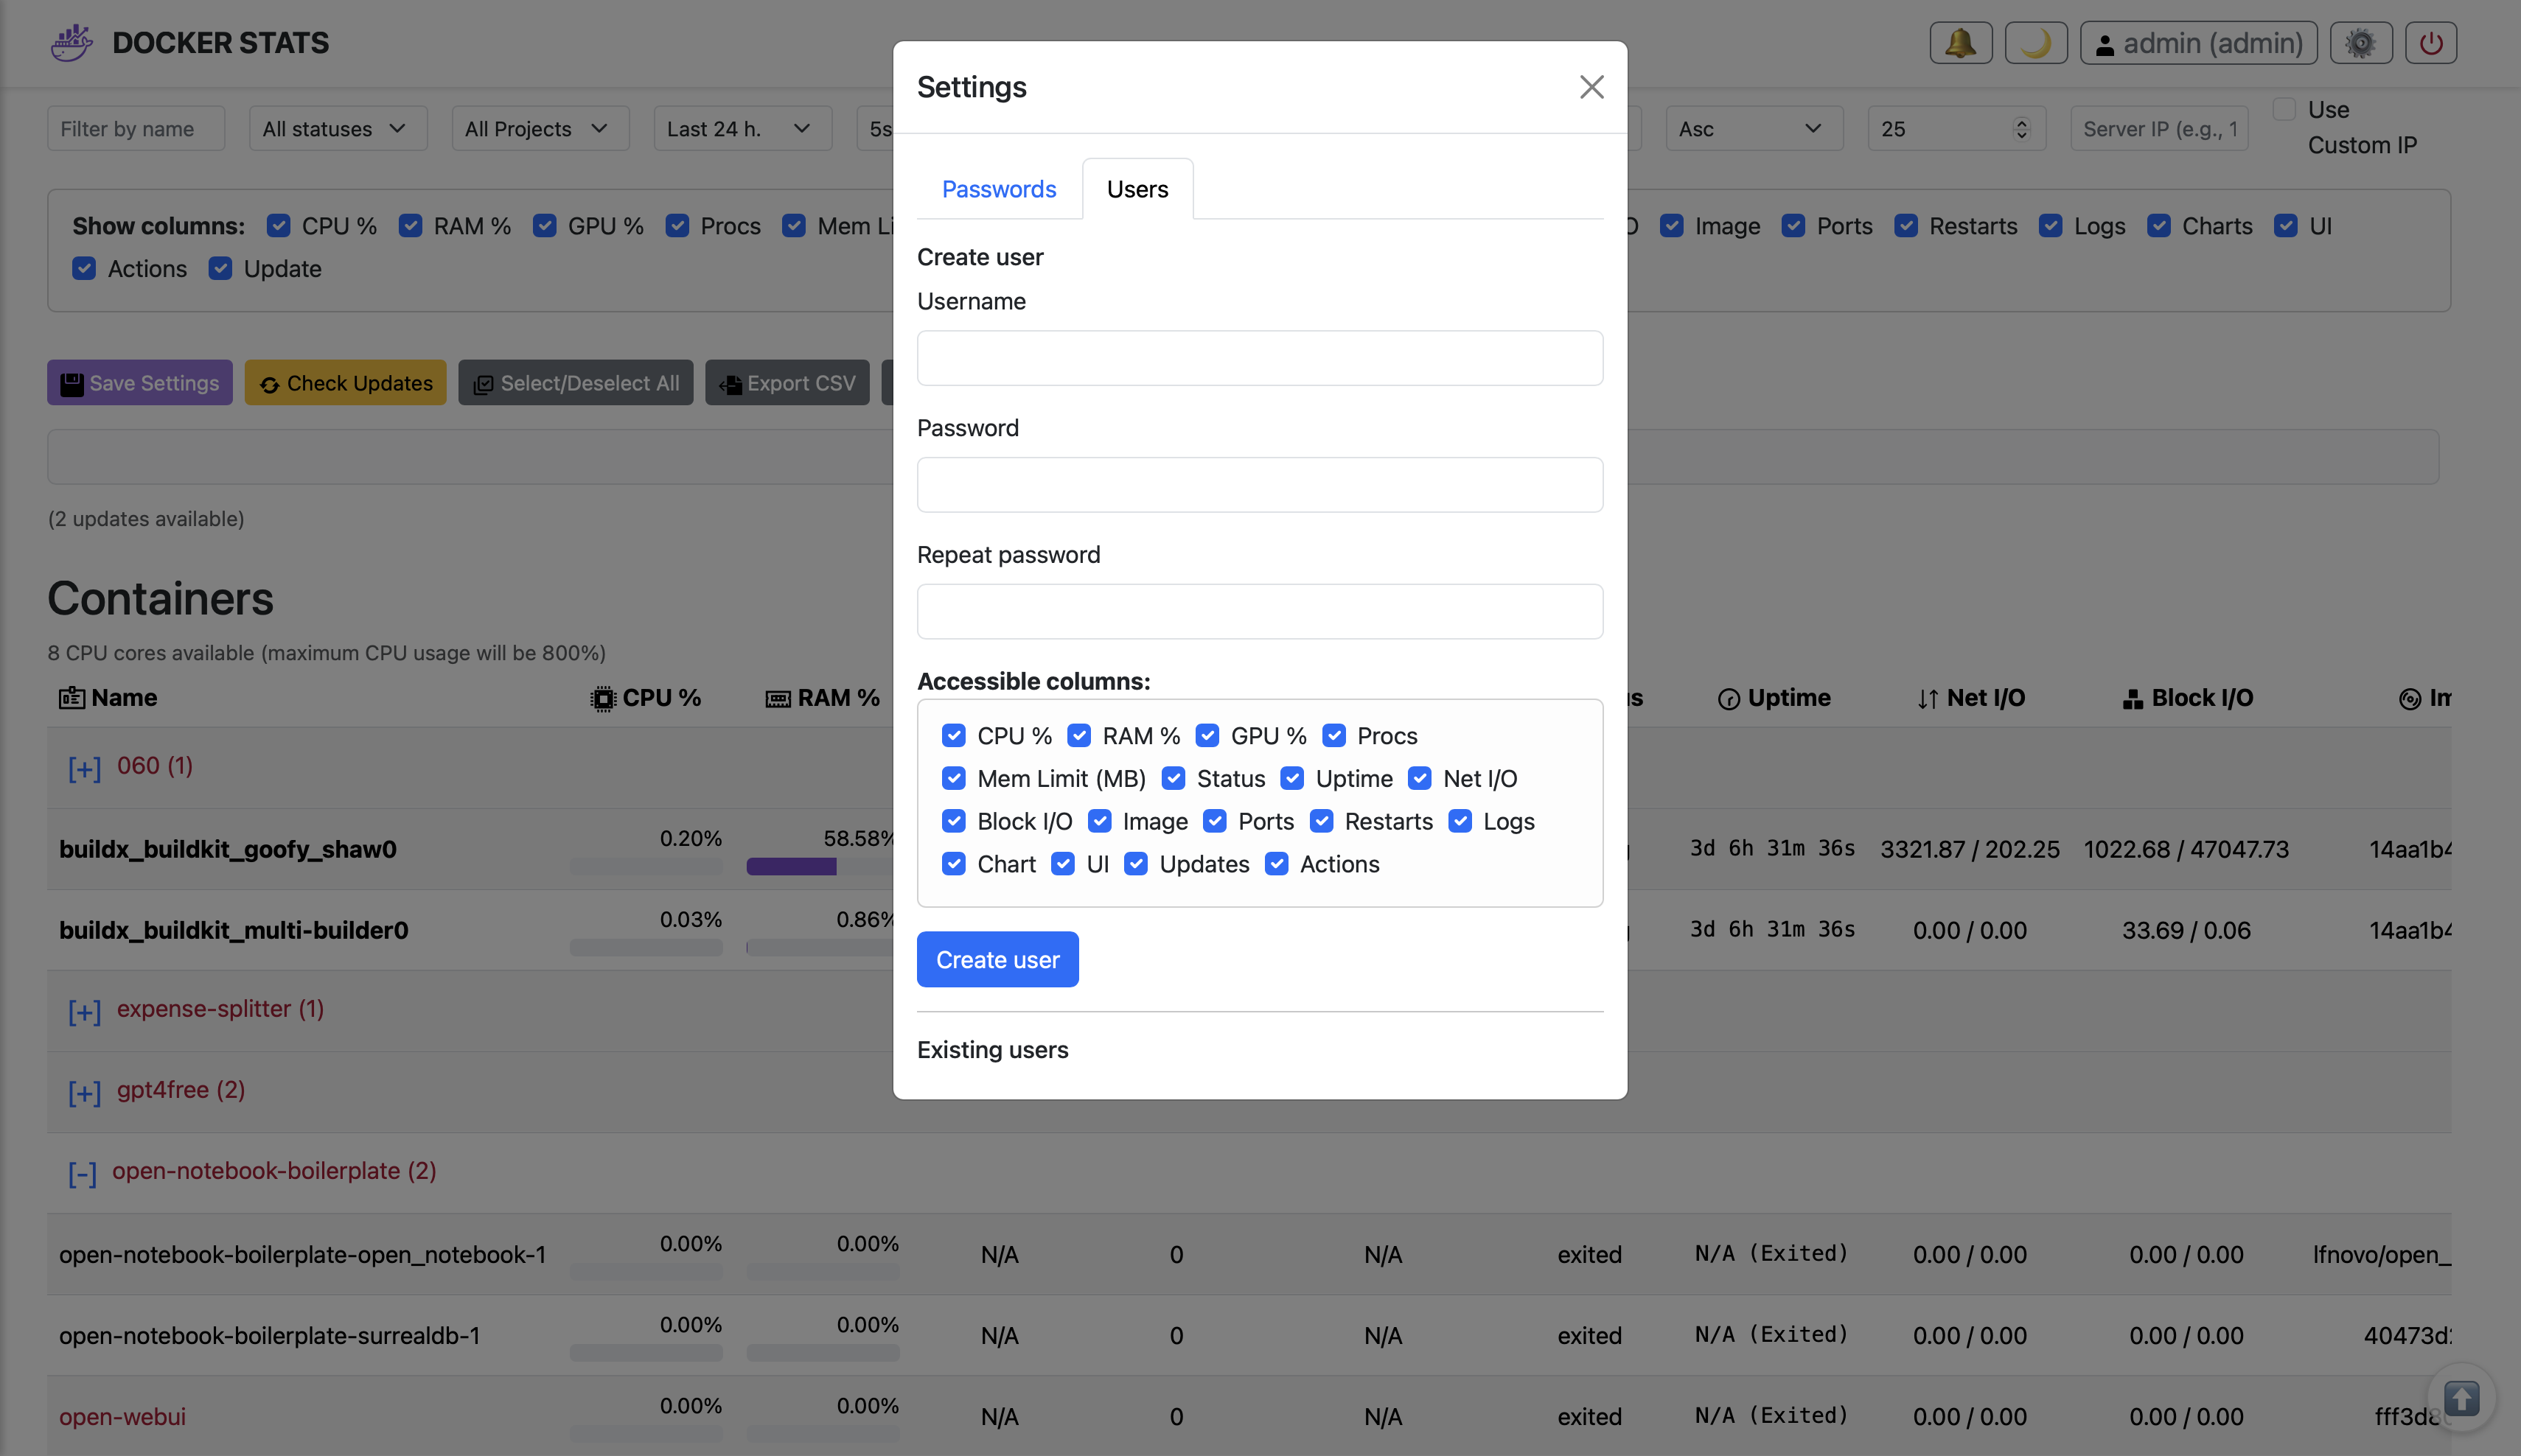
Task: Click the Check Updates button
Action: (x=345, y=383)
